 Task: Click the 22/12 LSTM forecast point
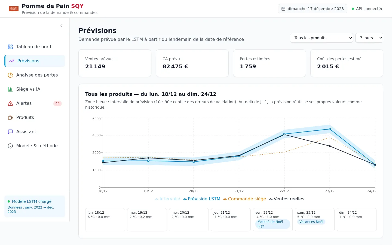click(x=284, y=134)
